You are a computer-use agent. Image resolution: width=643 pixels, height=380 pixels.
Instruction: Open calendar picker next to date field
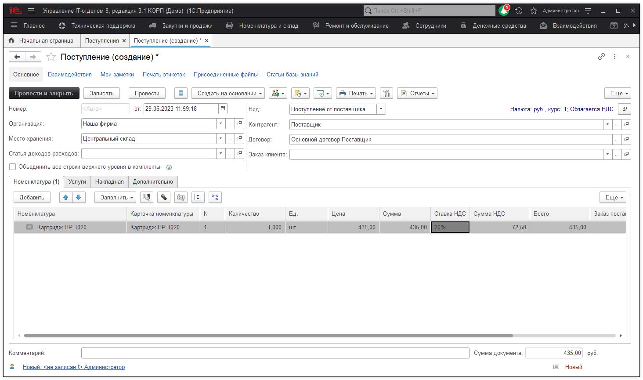point(223,109)
